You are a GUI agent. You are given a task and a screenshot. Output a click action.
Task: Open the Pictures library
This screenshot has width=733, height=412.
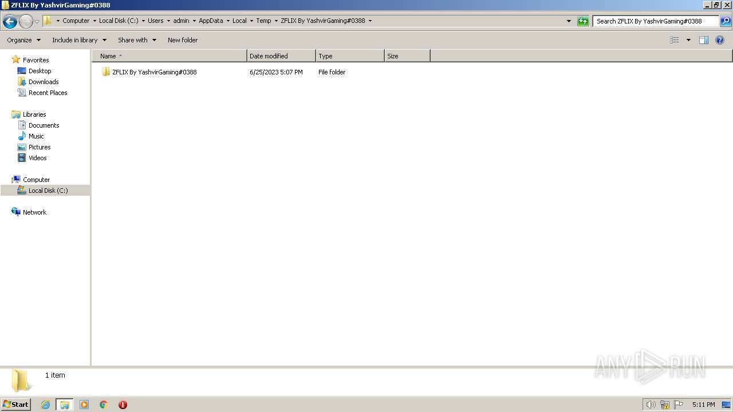pos(40,147)
